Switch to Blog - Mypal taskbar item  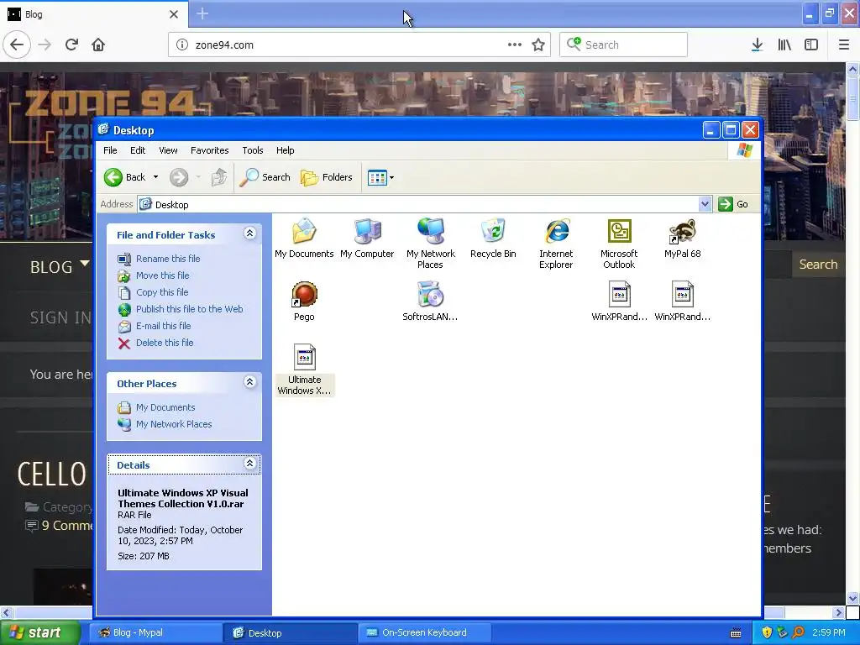point(155,632)
